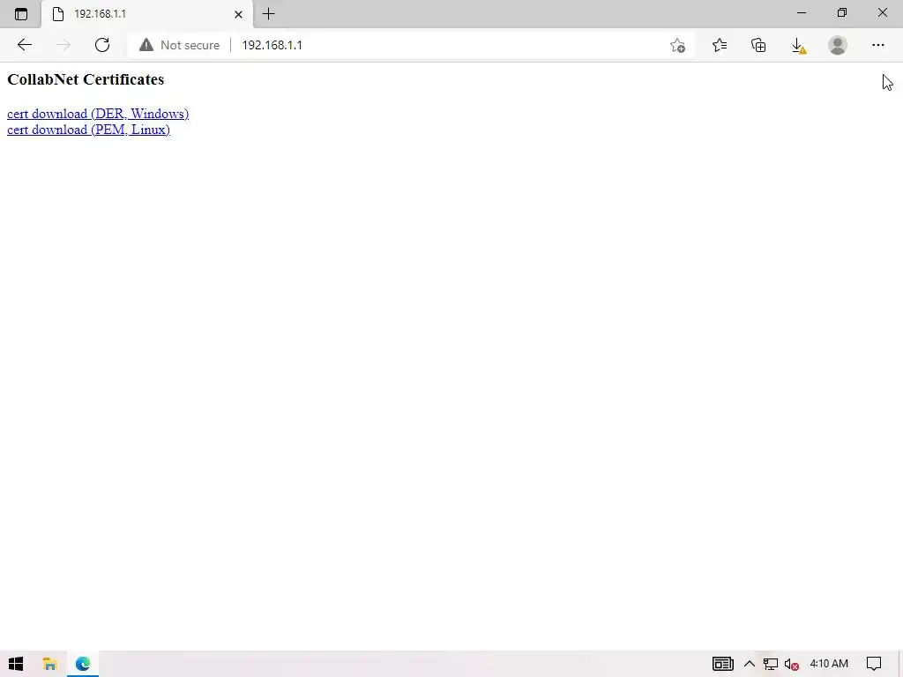Minimize the Edge browser window
Viewport: 903px width, 677px height.
click(x=801, y=12)
